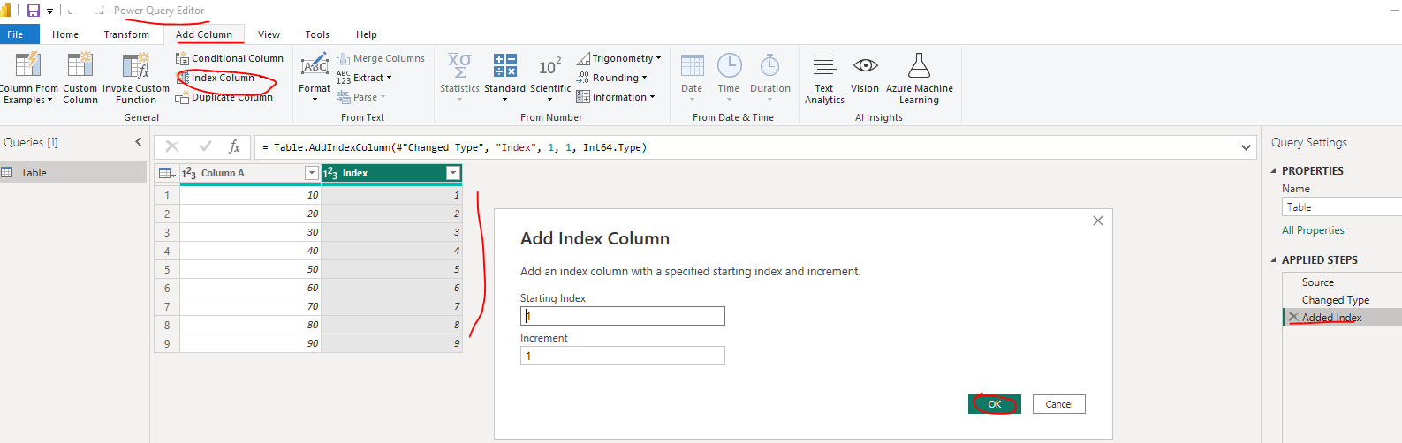Collapse the Queries pane

[x=138, y=142]
